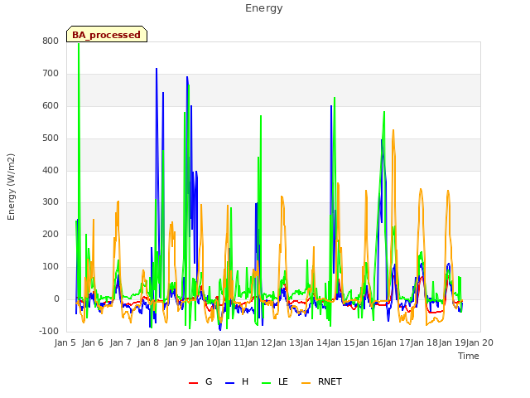Image resolution: width=530 pixels, height=398 pixels.
Task: Click the 800 y-axis tick label
Action: 51,41
